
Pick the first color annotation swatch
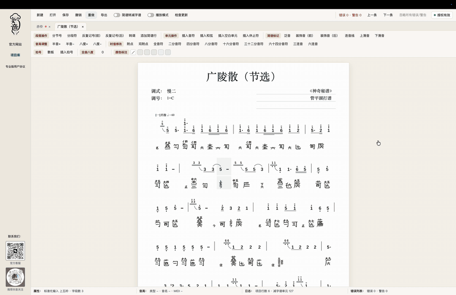[140, 52]
